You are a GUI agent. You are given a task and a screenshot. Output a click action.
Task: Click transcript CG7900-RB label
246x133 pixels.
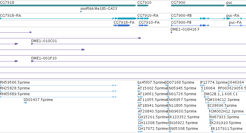click(181, 16)
